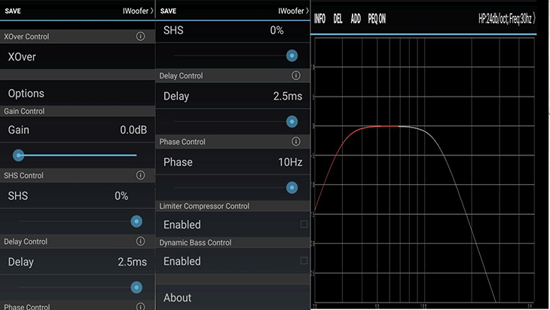Select ADD in the graph toolbar

click(356, 19)
